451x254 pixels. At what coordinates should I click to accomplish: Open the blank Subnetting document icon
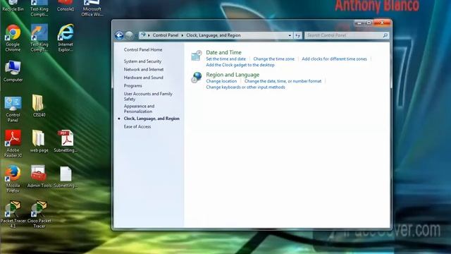(66, 174)
